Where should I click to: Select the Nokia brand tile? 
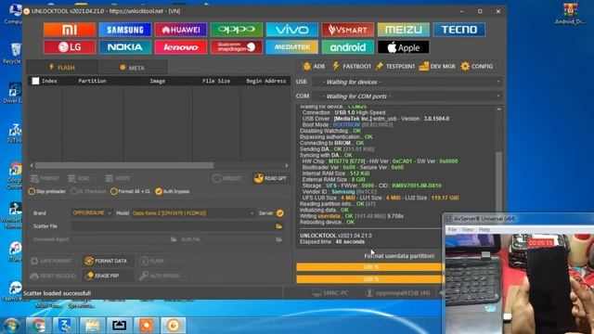point(125,47)
